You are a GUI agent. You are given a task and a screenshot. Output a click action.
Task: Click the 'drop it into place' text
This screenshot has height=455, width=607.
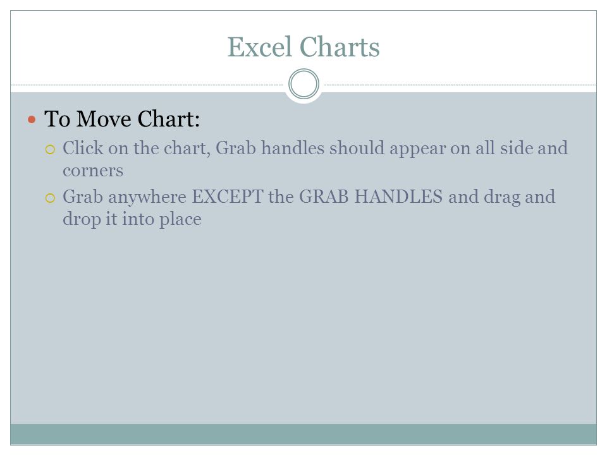[x=132, y=219]
